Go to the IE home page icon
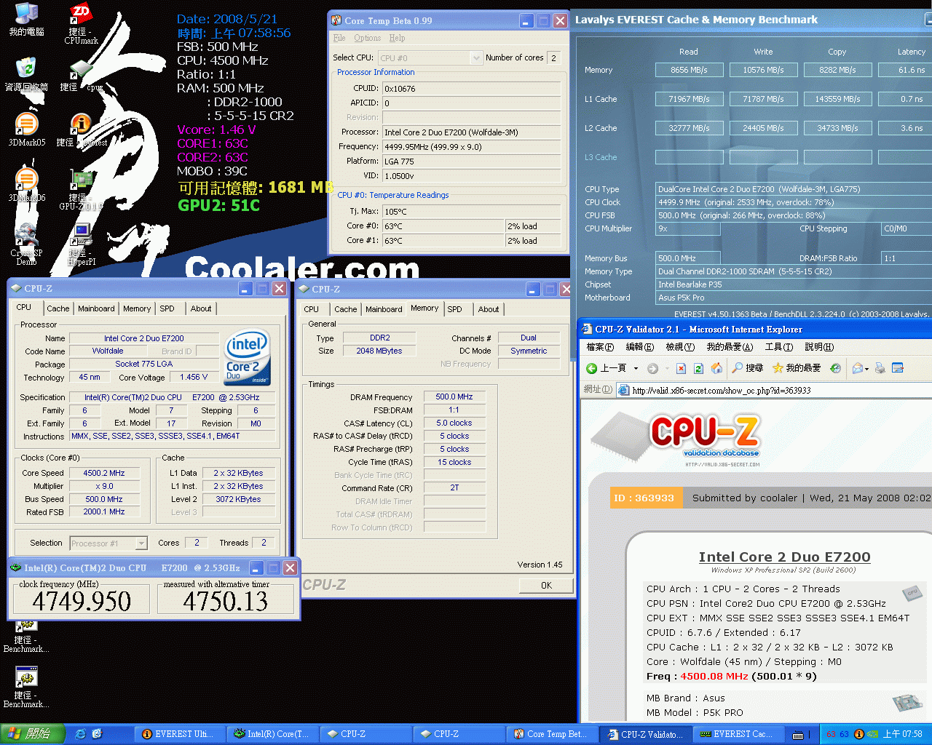 pos(716,368)
